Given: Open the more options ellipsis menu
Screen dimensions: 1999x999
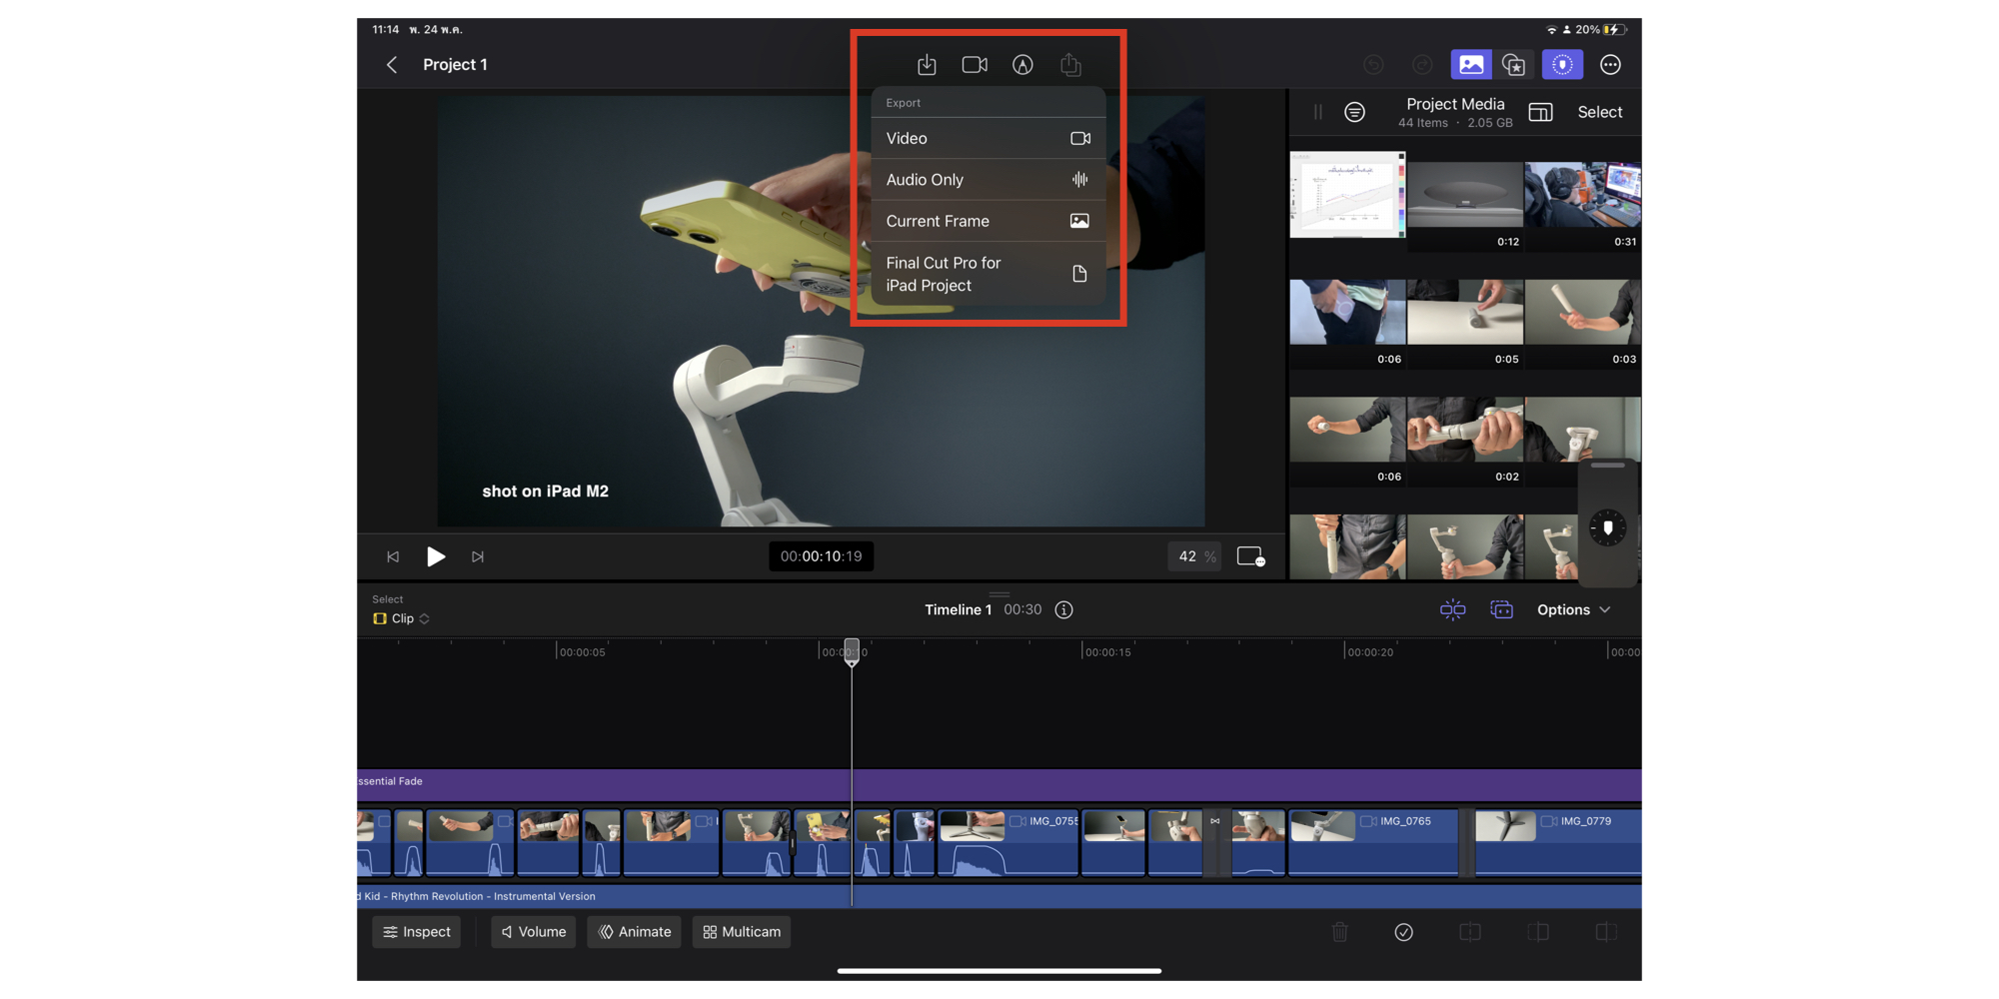Looking at the screenshot, I should [1610, 65].
